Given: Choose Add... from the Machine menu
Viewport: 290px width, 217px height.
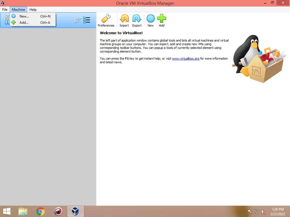Looking at the screenshot, I should point(33,23).
